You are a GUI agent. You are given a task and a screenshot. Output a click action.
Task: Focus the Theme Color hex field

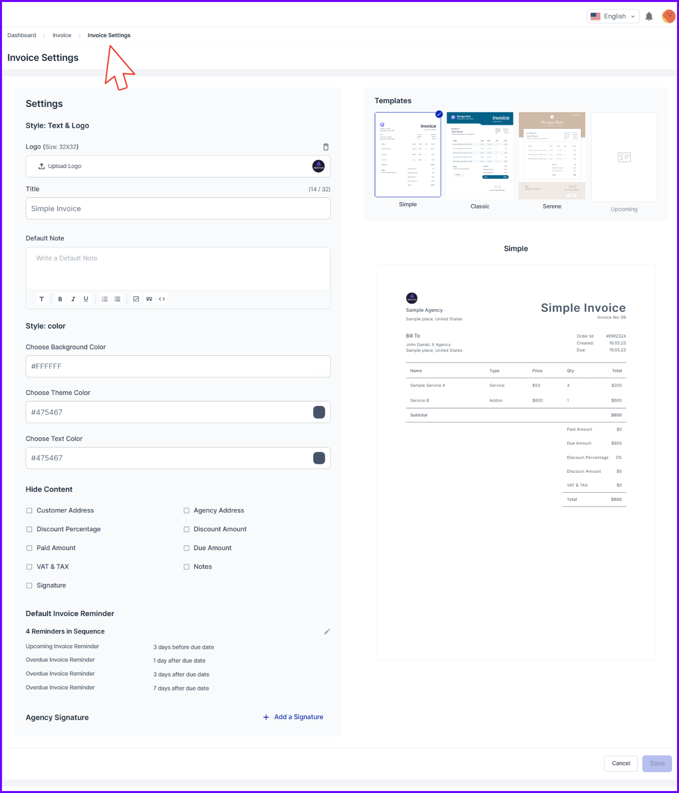pyautogui.click(x=178, y=412)
